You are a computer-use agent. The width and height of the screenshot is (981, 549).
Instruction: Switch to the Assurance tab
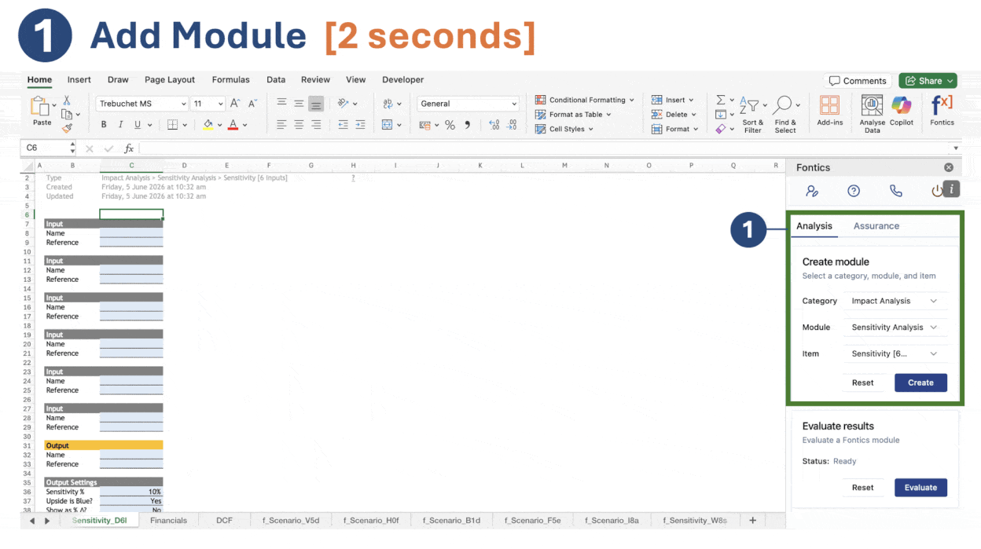click(876, 226)
